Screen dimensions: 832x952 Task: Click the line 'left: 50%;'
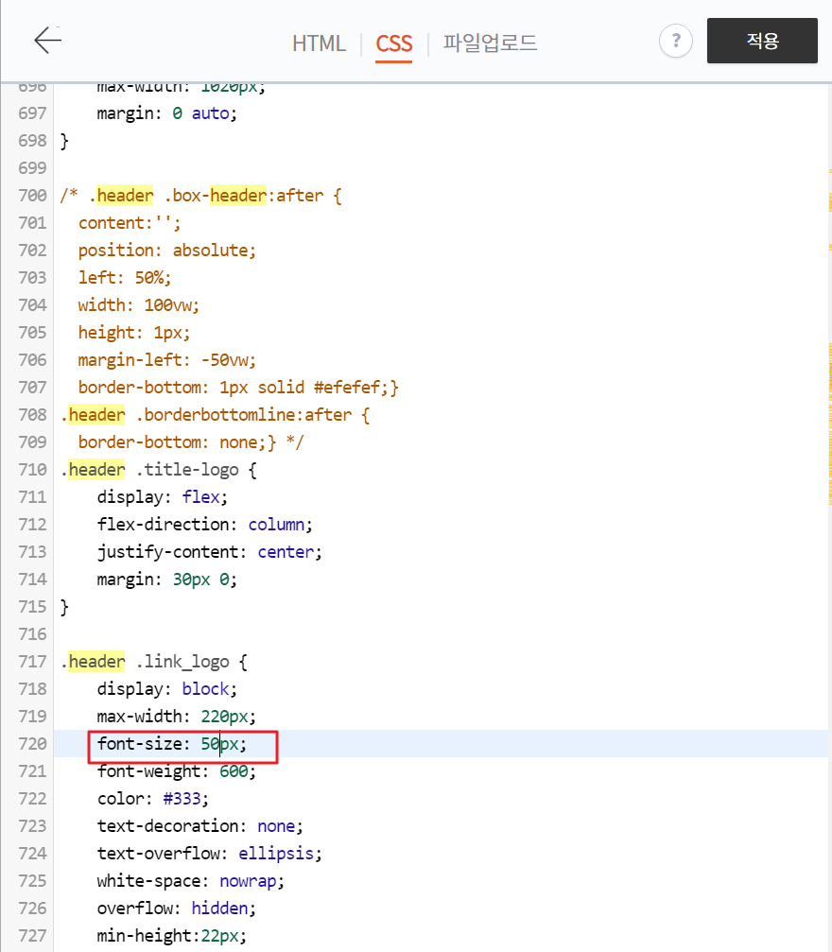tap(125, 277)
